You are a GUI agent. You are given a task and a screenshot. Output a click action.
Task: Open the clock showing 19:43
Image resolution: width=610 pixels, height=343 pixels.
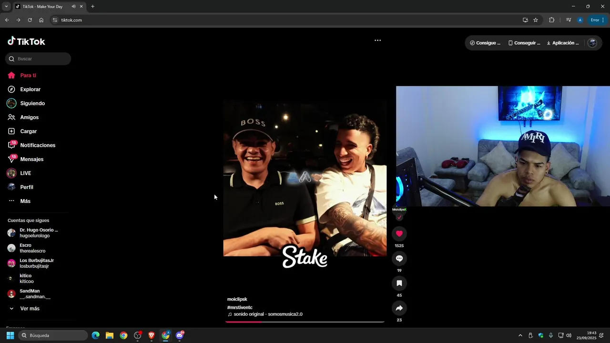[x=586, y=335]
